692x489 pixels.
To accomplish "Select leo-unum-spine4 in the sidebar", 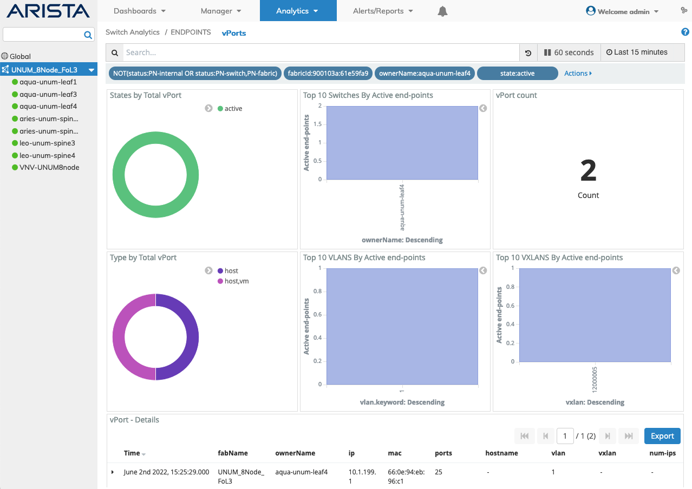I will (x=47, y=155).
